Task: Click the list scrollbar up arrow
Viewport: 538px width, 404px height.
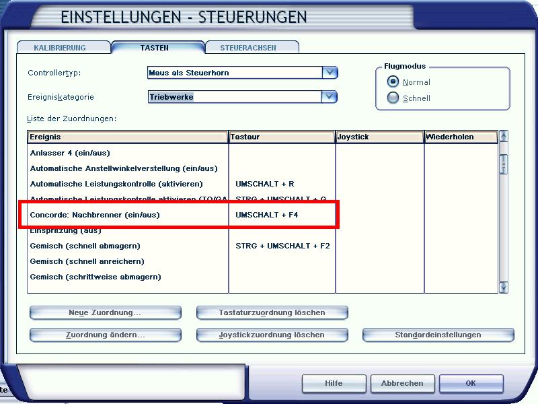Action: point(503,137)
